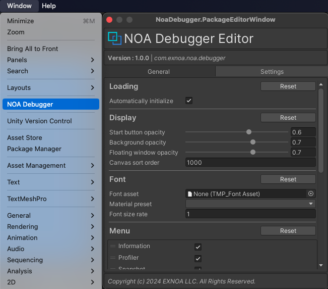
Task: Reset the Font section
Action: [288, 179]
